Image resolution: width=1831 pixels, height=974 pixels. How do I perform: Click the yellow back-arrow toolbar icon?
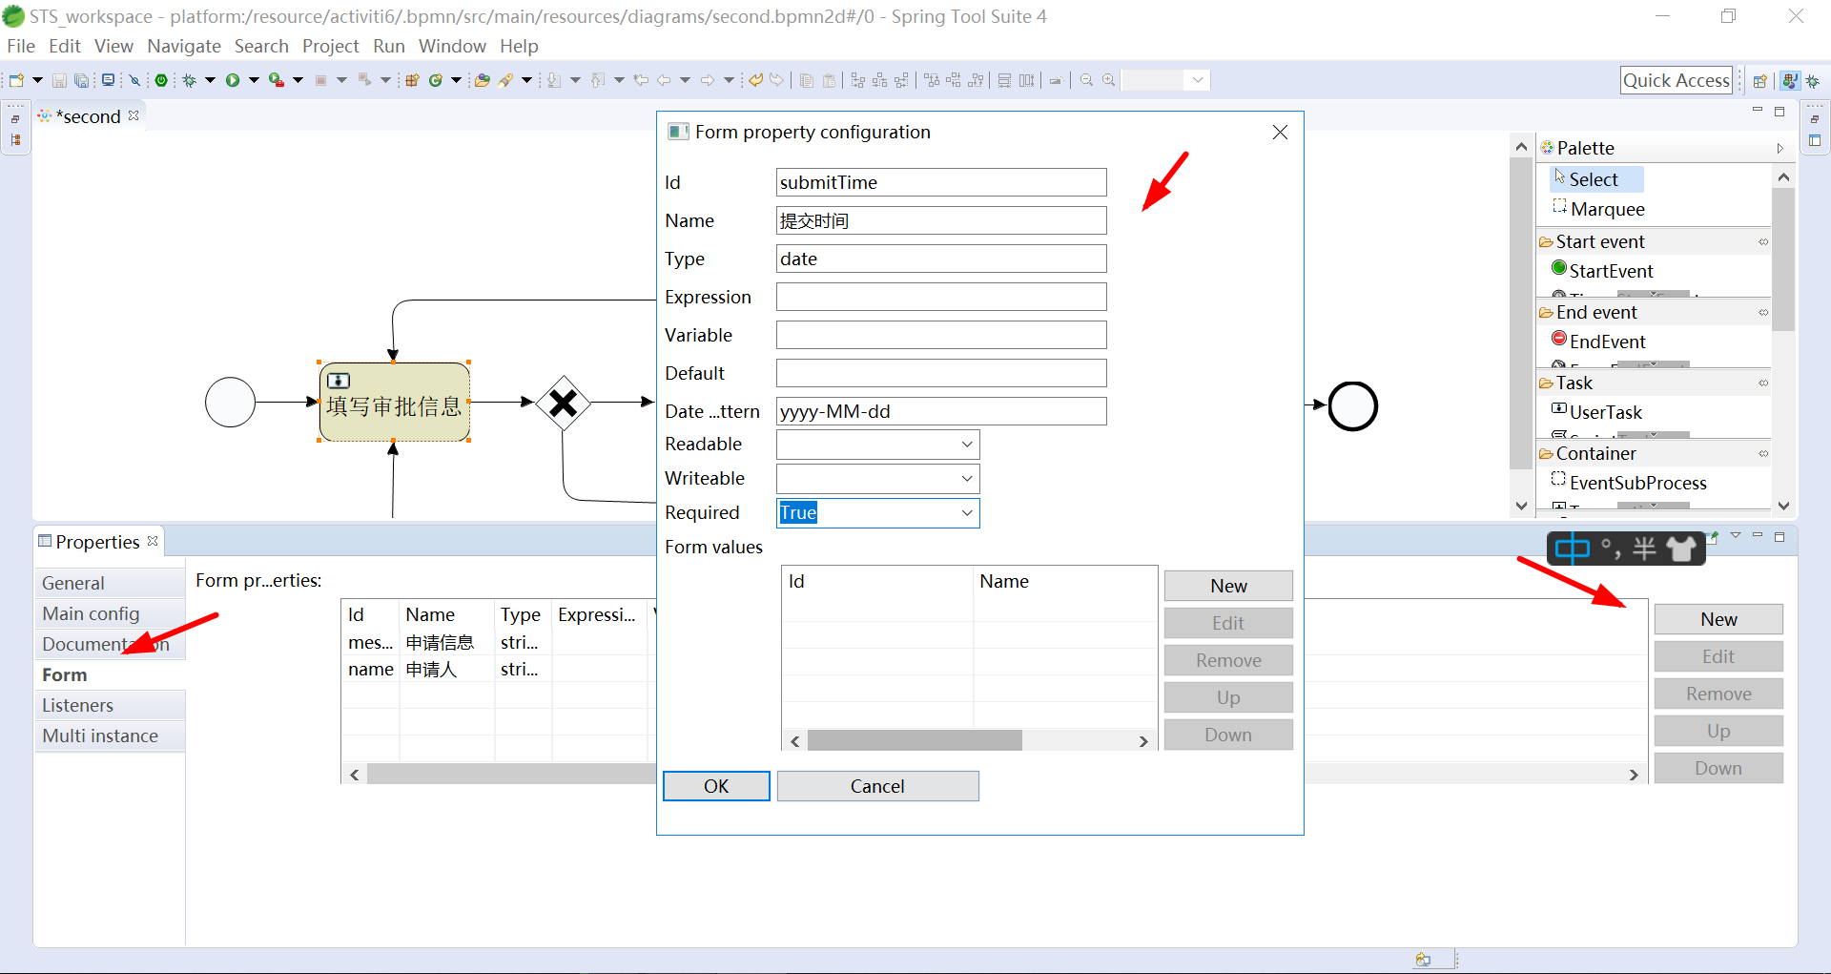tap(755, 80)
